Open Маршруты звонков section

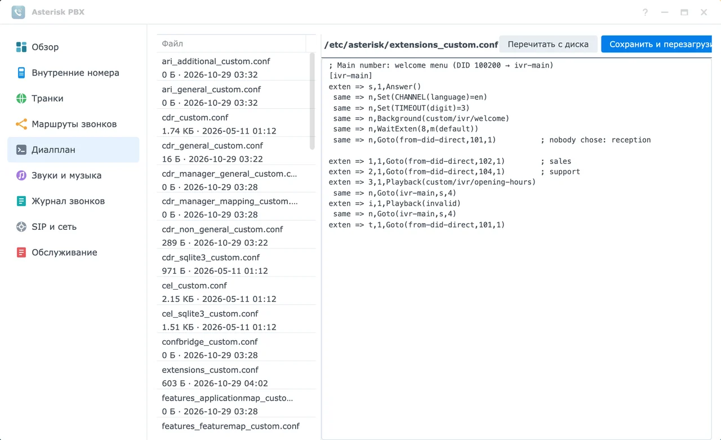coord(73,124)
